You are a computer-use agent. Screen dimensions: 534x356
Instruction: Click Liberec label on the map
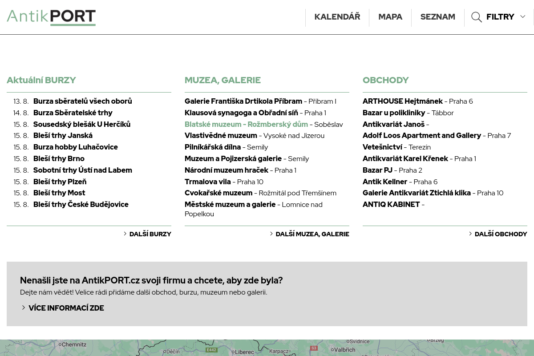tap(244, 352)
